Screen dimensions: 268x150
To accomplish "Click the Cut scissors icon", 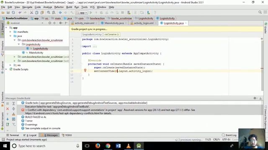I will pos(31,12).
